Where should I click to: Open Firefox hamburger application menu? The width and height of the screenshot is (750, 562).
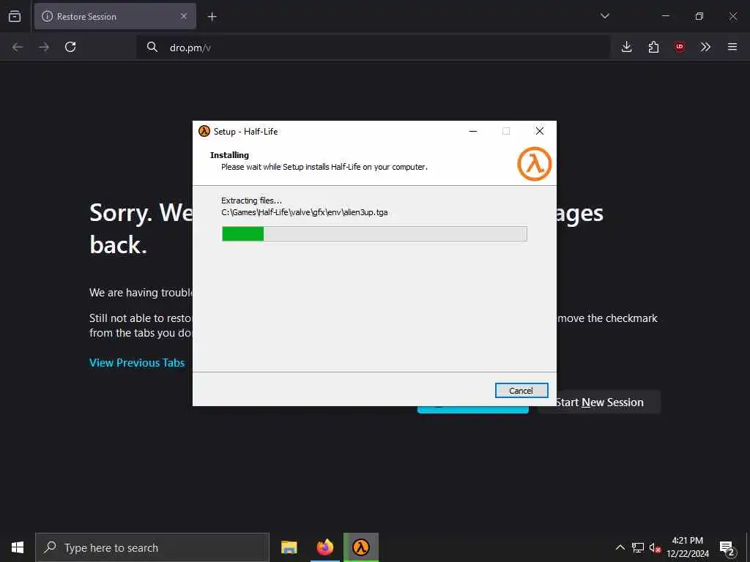click(x=732, y=47)
